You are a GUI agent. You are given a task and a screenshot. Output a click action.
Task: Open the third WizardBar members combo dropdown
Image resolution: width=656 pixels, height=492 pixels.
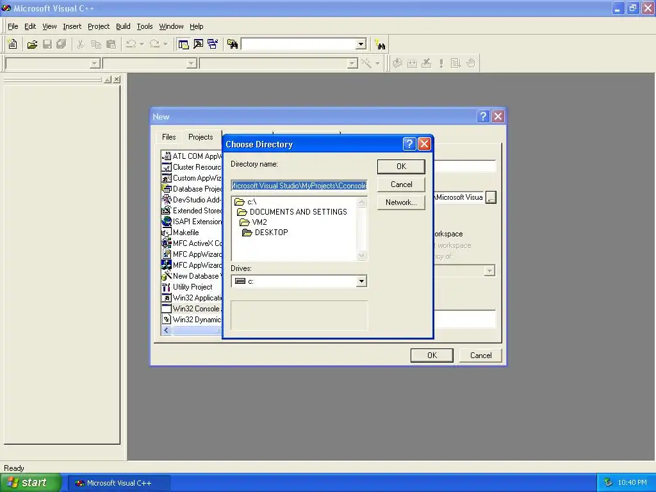pos(352,63)
